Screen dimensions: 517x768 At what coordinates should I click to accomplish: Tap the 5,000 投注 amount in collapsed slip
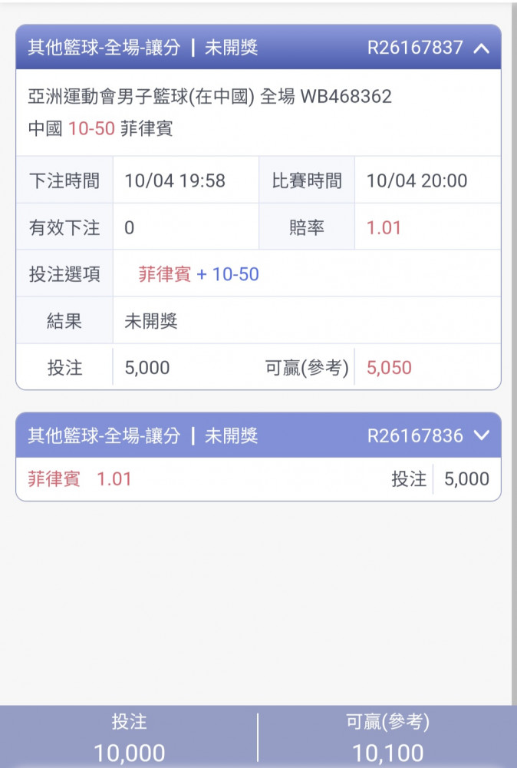point(466,479)
